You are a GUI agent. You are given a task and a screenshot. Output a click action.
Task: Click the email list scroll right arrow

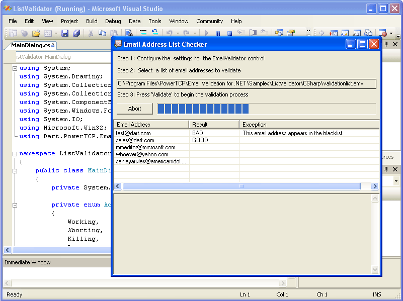coord(375,186)
